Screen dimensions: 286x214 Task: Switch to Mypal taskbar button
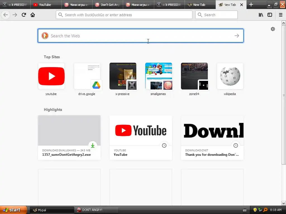tap(52, 210)
